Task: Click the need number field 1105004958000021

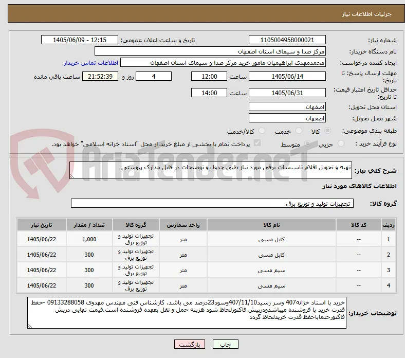Action: coord(287,40)
